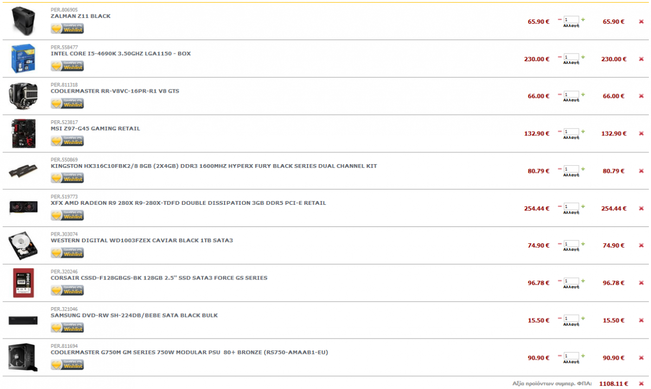The height and width of the screenshot is (389, 651).
Task: View Coolermaster V8 GTS cooler thumbnail
Action: point(23,96)
